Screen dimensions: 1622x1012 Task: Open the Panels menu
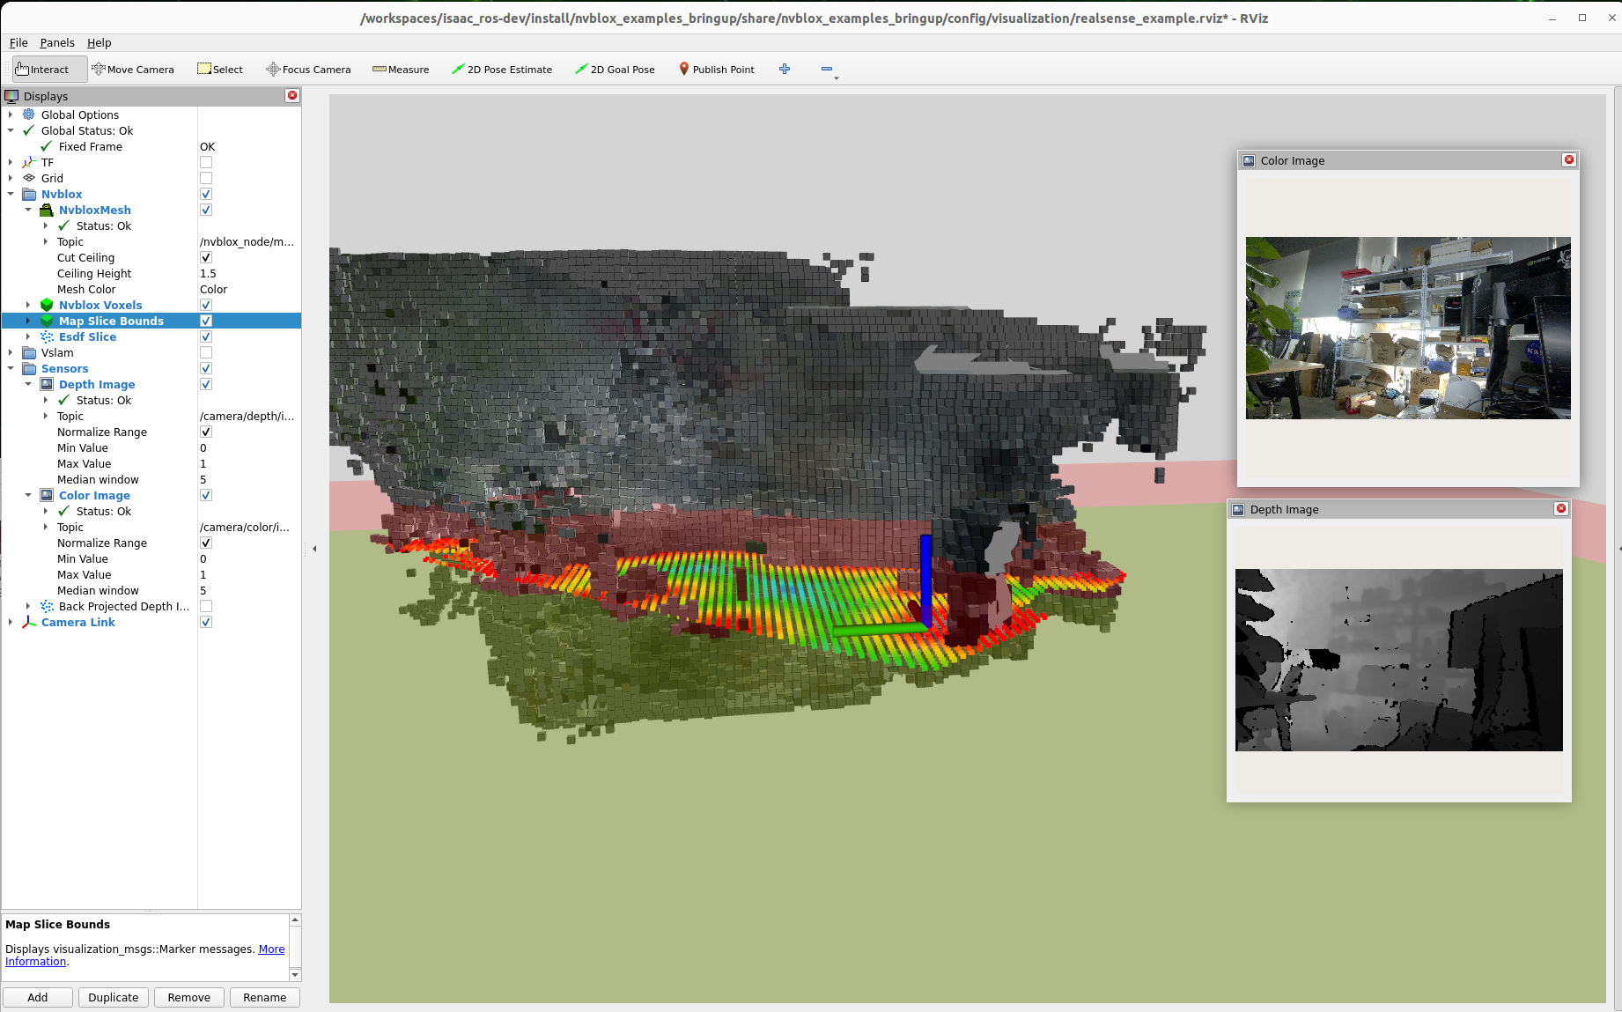[x=57, y=42]
